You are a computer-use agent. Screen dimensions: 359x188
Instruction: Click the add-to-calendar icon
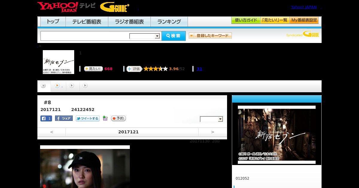[x=105, y=118]
